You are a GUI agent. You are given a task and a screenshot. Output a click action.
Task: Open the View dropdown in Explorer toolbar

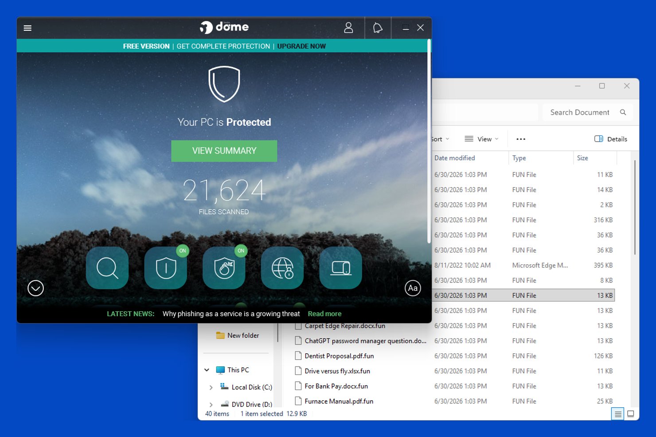tap(481, 139)
